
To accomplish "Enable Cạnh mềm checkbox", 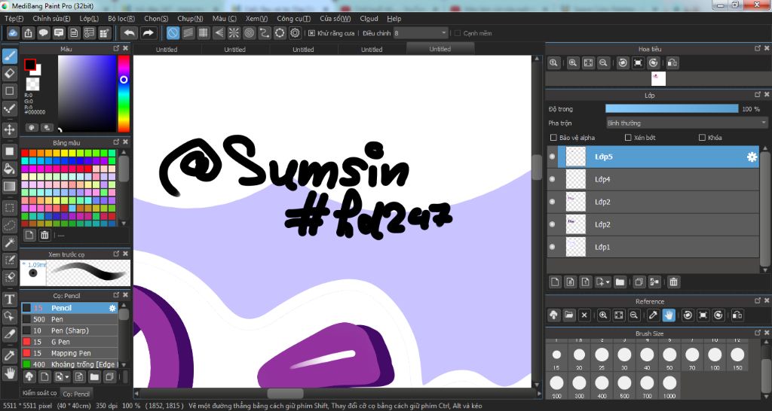I will coord(458,33).
